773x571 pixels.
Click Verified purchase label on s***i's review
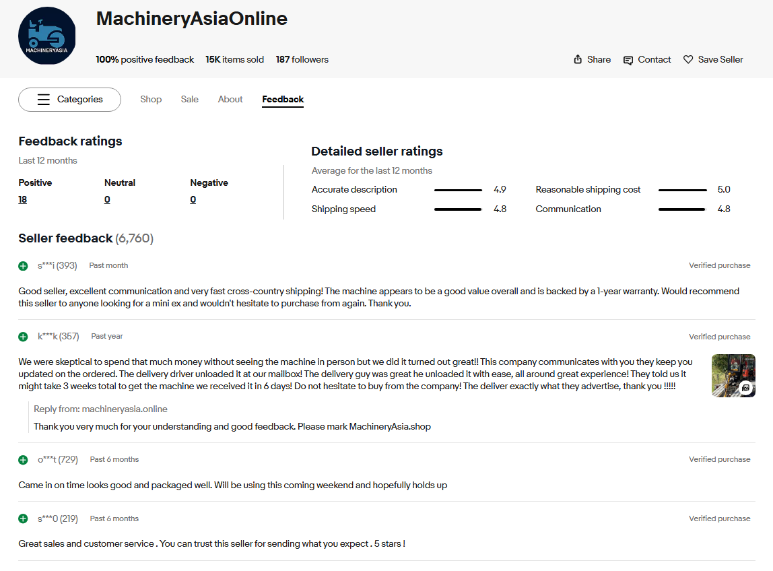click(x=720, y=265)
